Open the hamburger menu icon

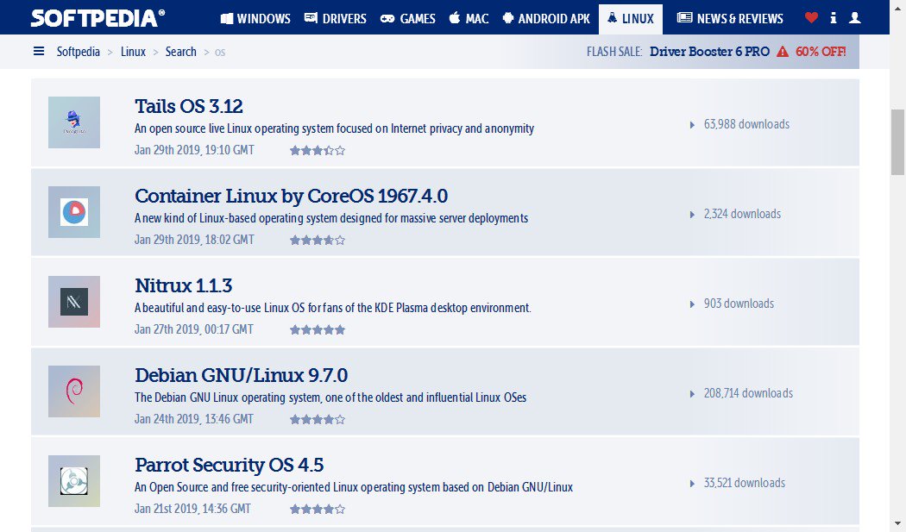tap(39, 52)
